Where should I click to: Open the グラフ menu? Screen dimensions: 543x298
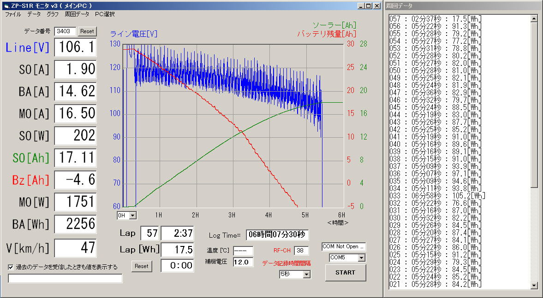(53, 14)
